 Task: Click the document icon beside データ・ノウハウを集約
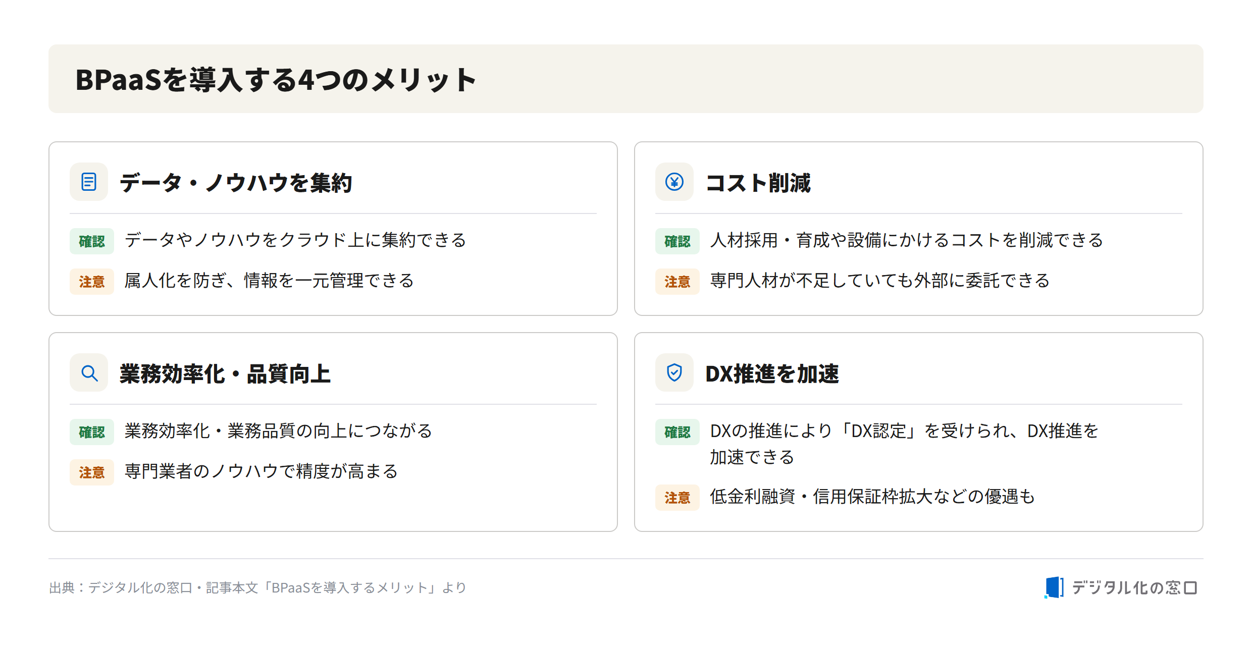pyautogui.click(x=89, y=182)
